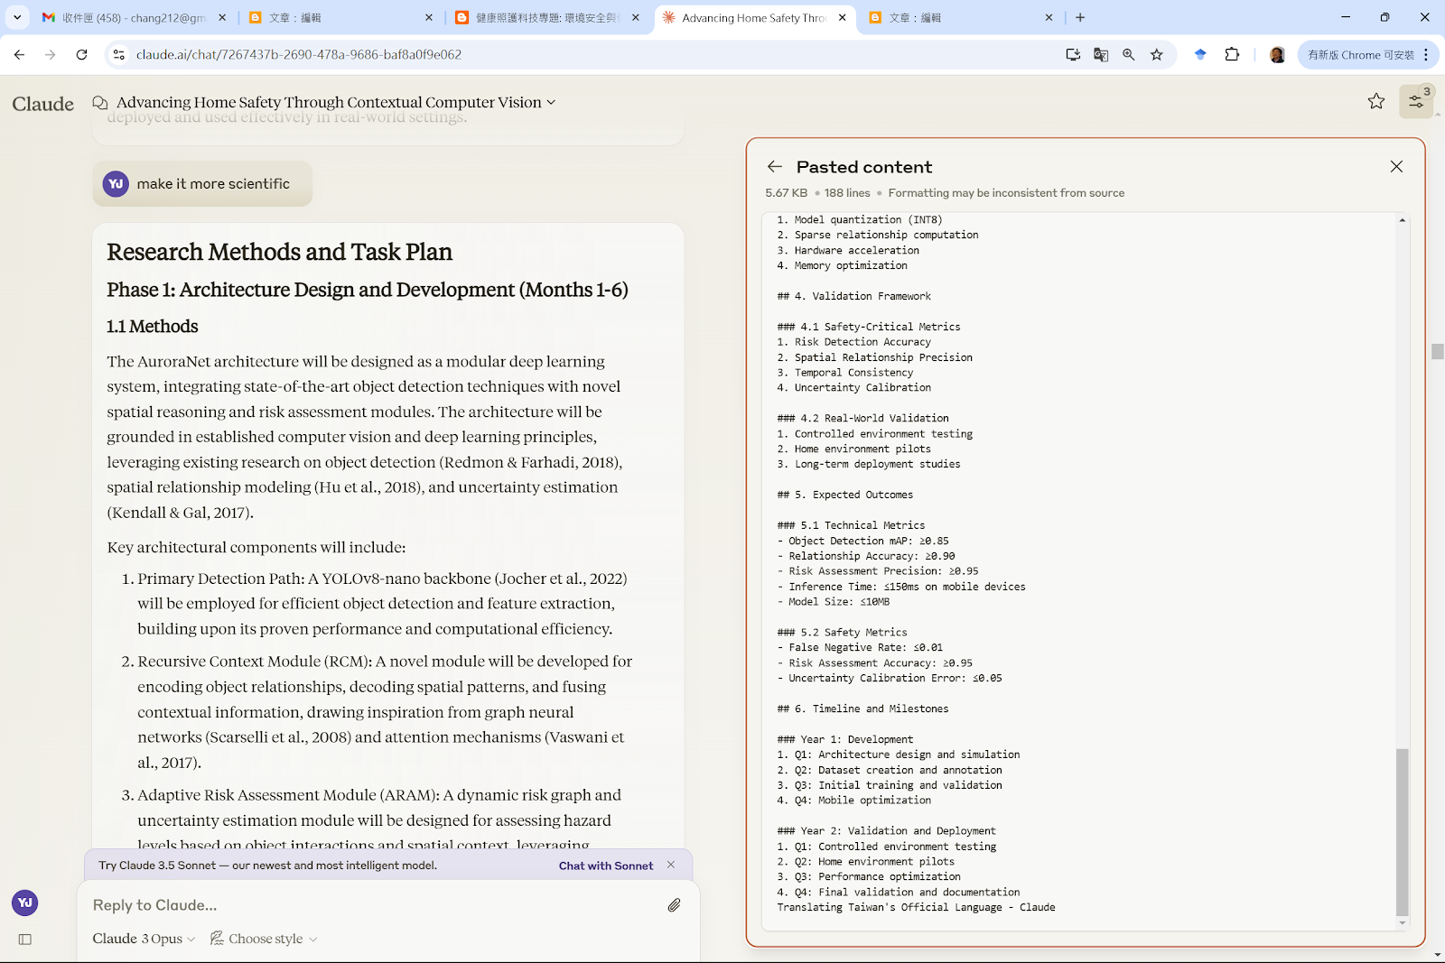1445x963 pixels.
Task: Click the Pasted content scroll up arrow
Action: coord(1402,220)
